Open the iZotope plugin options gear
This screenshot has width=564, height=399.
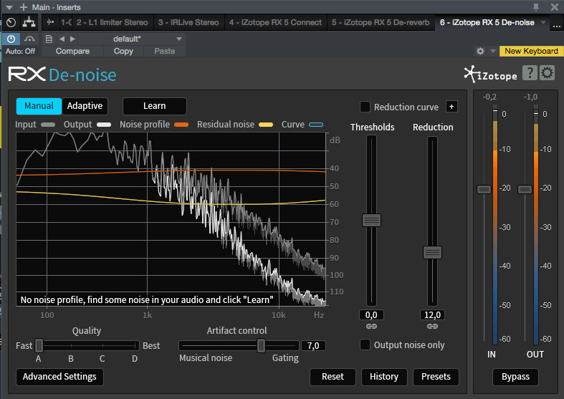pyautogui.click(x=548, y=72)
